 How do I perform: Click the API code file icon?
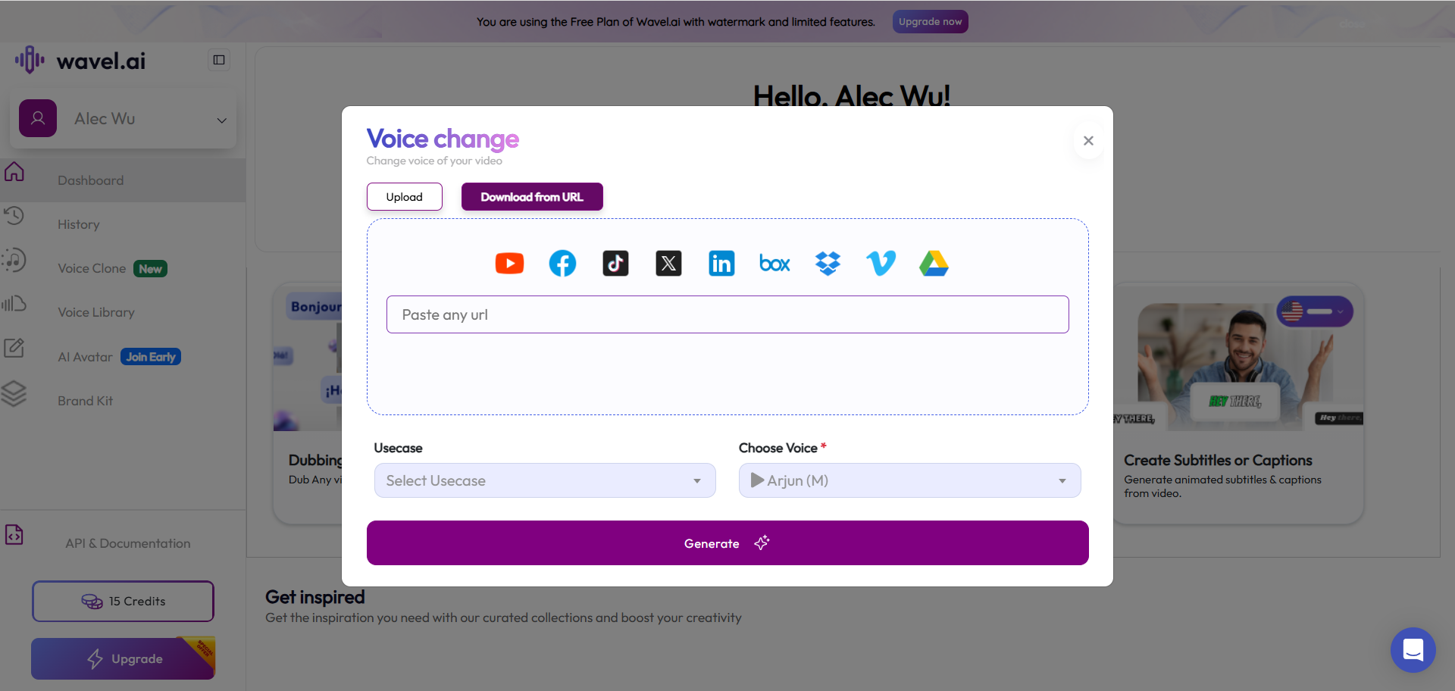(14, 535)
